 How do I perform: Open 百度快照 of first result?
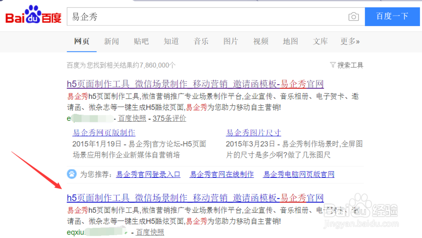[x=132, y=118]
